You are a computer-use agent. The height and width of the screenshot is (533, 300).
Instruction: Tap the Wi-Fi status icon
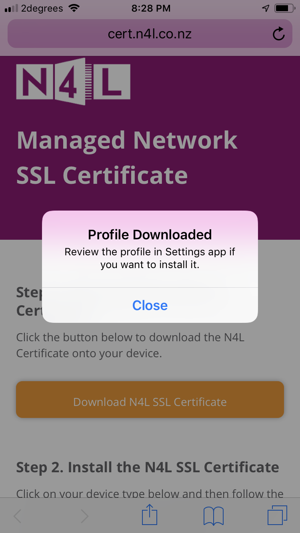point(74,8)
